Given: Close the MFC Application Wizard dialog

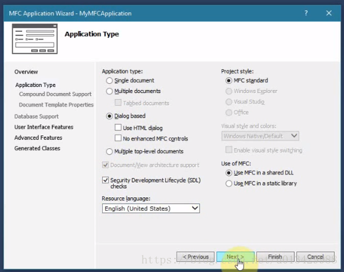Looking at the screenshot, I should coord(329,13).
